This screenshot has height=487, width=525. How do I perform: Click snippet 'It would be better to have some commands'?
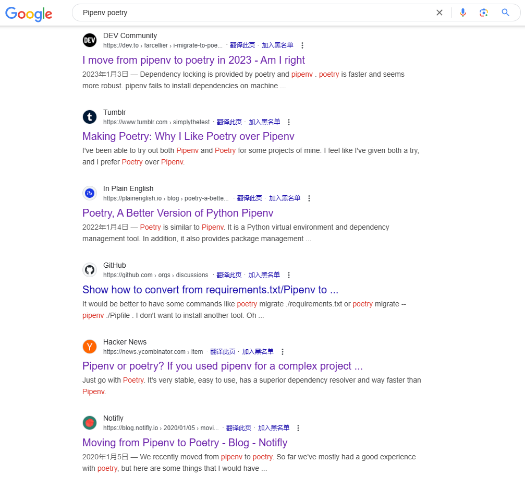245,310
